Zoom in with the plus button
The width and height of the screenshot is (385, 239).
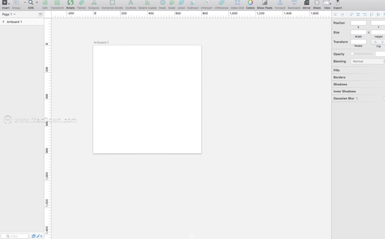click(37, 2)
